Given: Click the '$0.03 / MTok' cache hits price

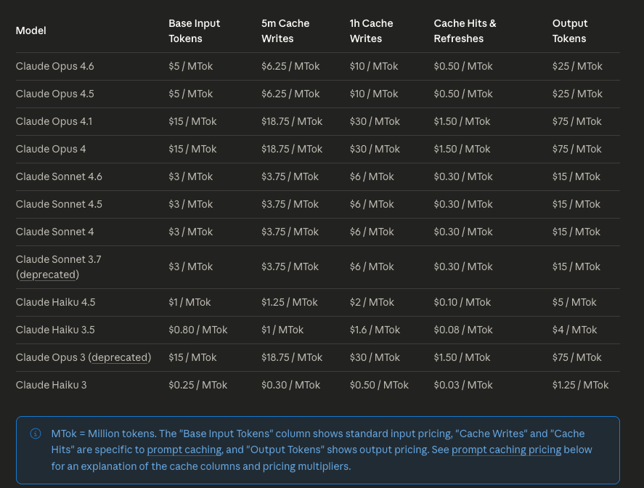Looking at the screenshot, I should tap(463, 385).
